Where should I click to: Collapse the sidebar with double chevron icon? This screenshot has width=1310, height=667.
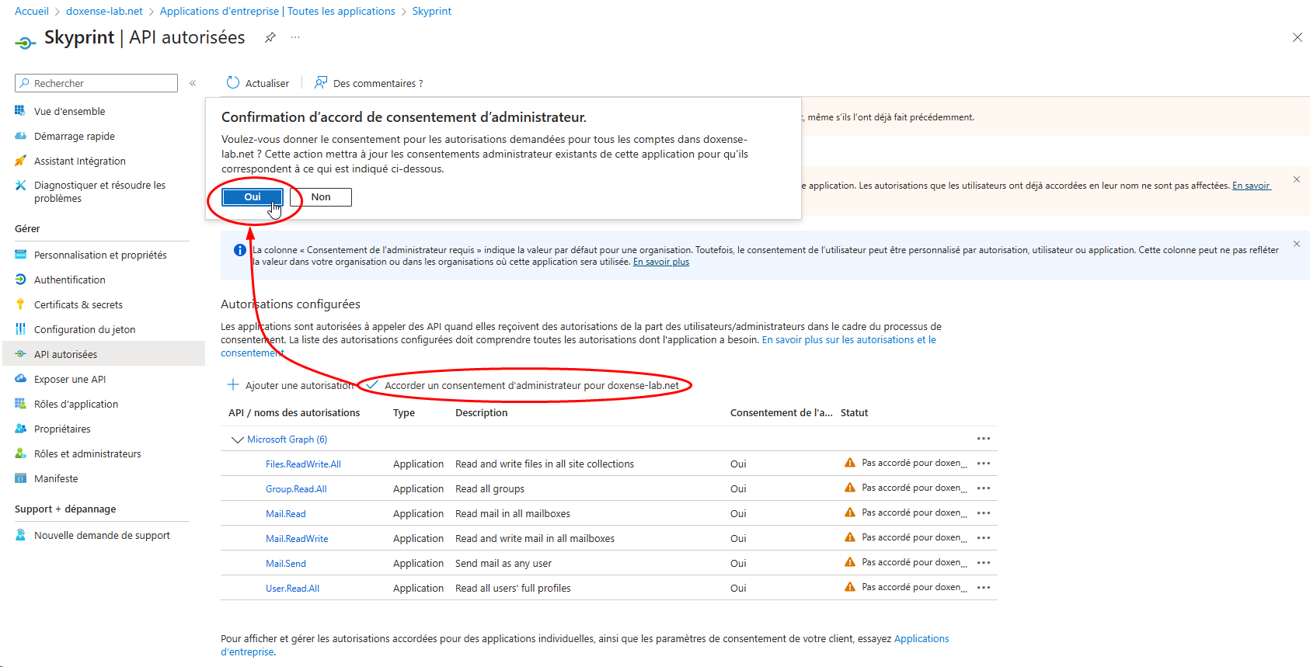point(193,83)
